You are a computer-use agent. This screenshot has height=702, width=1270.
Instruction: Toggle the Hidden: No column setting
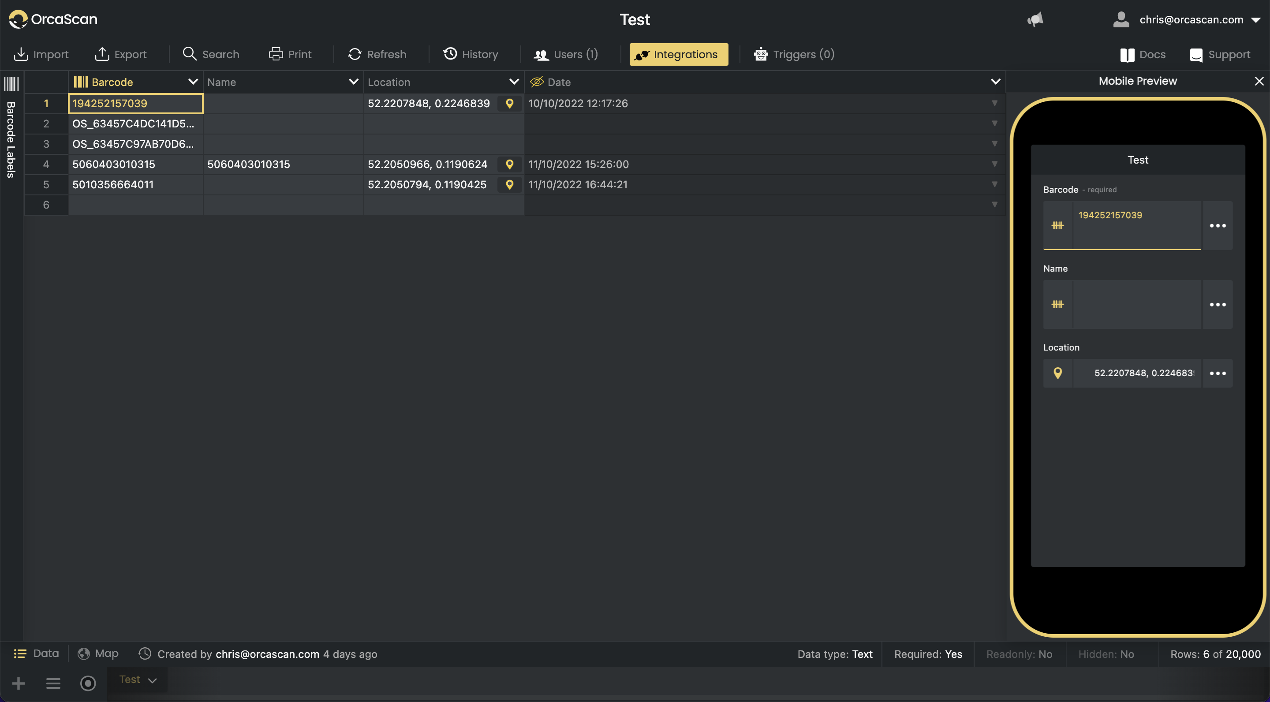coord(1106,654)
